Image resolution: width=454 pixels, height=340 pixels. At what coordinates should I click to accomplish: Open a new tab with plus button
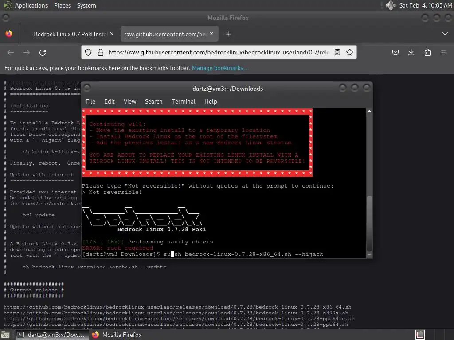(x=228, y=34)
